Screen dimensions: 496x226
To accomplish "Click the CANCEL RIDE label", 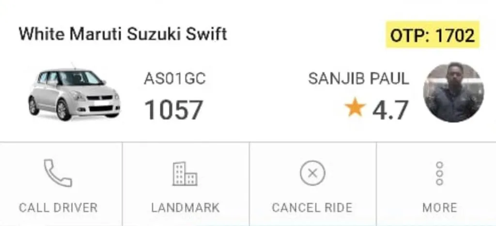I will coord(312,208).
